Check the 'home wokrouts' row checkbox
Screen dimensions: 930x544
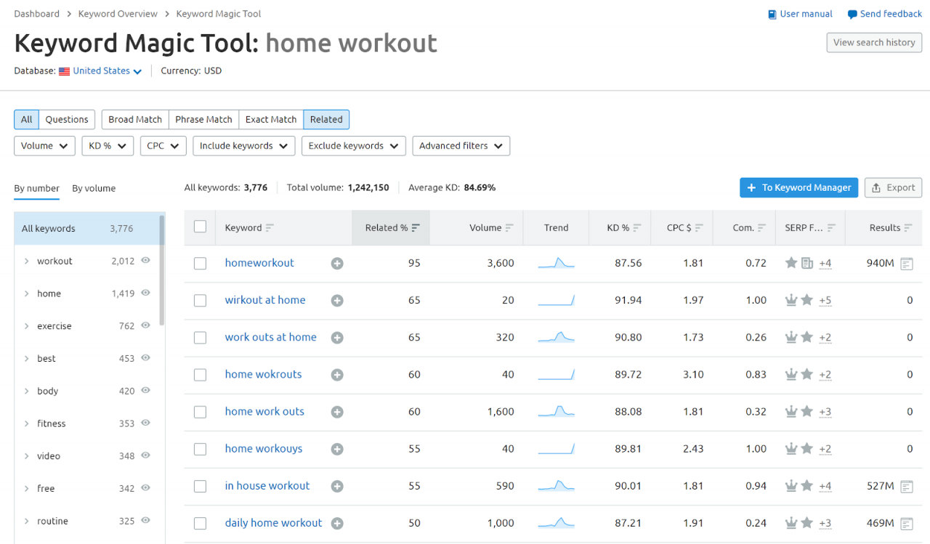[201, 375]
